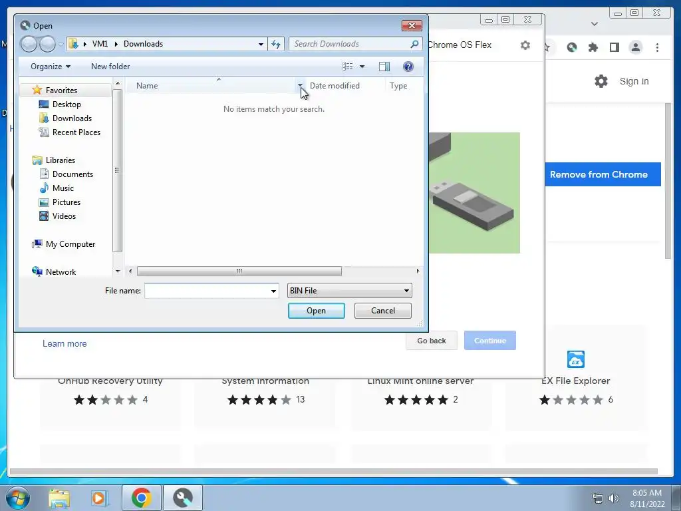Click recovery utility extension icon in Chrome toolbar
Image resolution: width=681 pixels, height=511 pixels.
point(572,47)
